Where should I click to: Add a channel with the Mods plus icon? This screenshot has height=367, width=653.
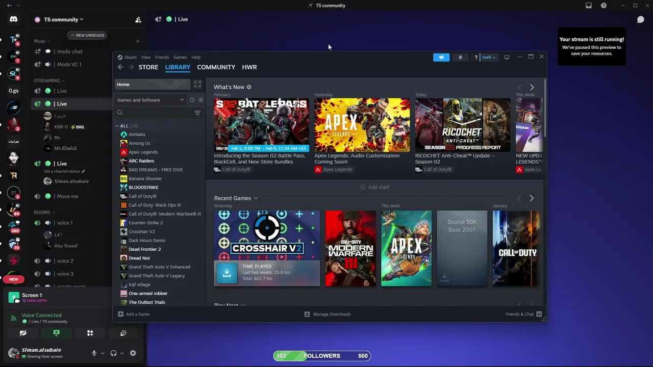point(137,41)
